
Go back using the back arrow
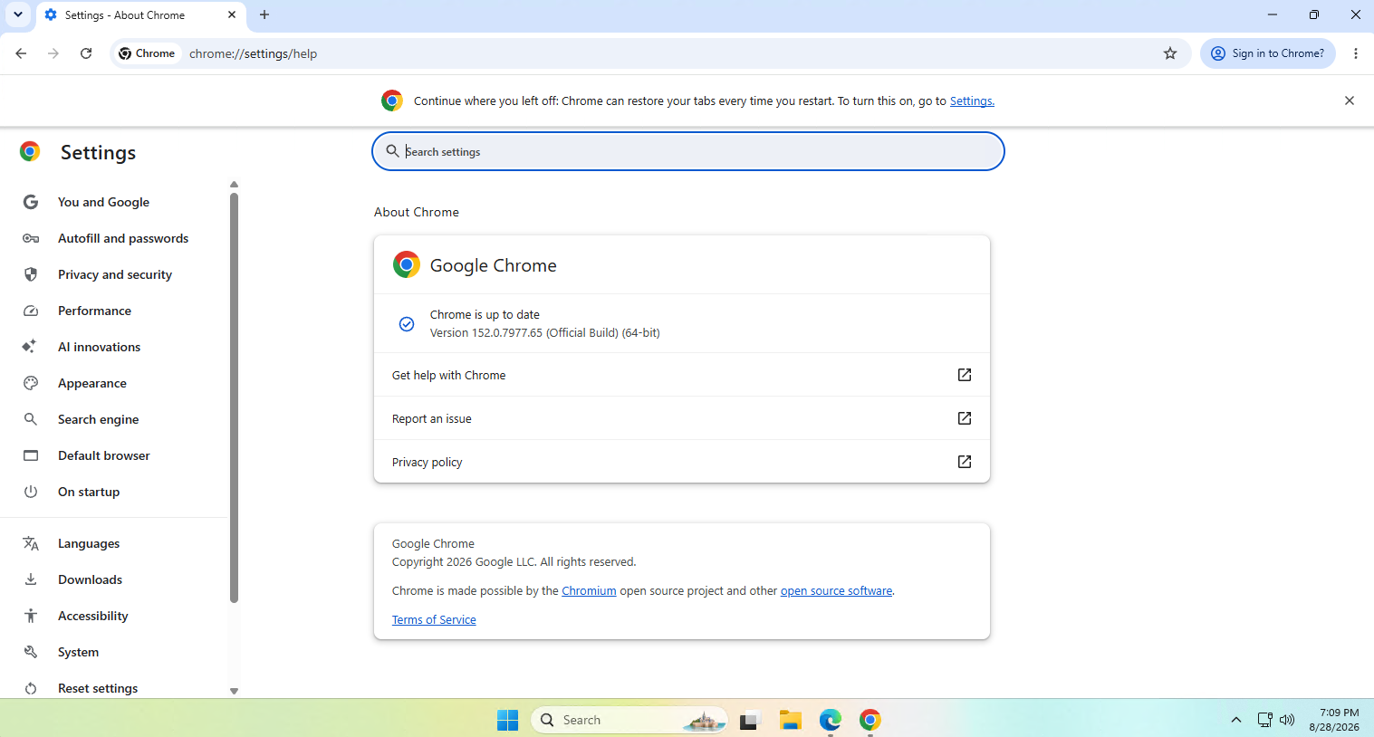pos(21,53)
